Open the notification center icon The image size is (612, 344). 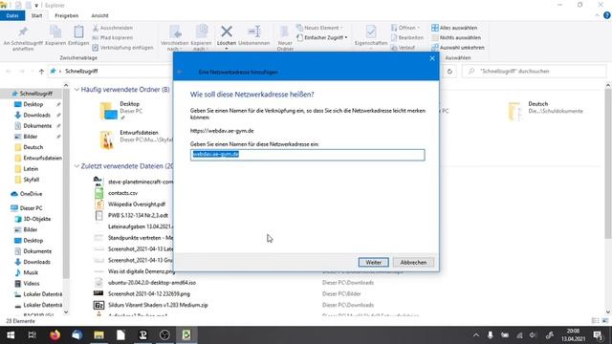tap(598, 335)
